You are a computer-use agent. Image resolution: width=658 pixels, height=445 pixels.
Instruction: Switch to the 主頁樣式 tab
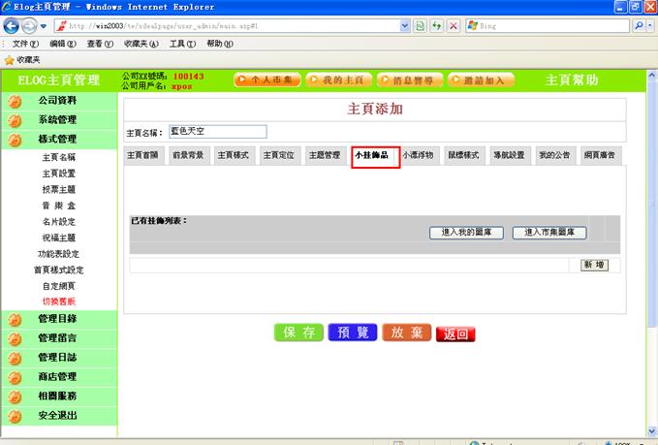click(234, 155)
